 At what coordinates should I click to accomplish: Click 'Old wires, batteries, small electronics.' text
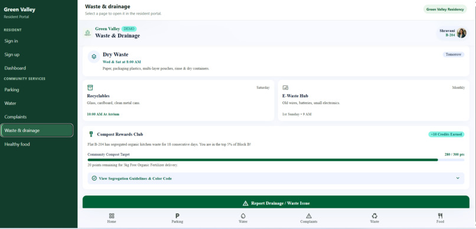[x=311, y=103]
